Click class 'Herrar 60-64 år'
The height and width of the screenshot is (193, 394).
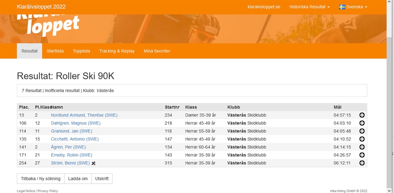[x=200, y=147]
